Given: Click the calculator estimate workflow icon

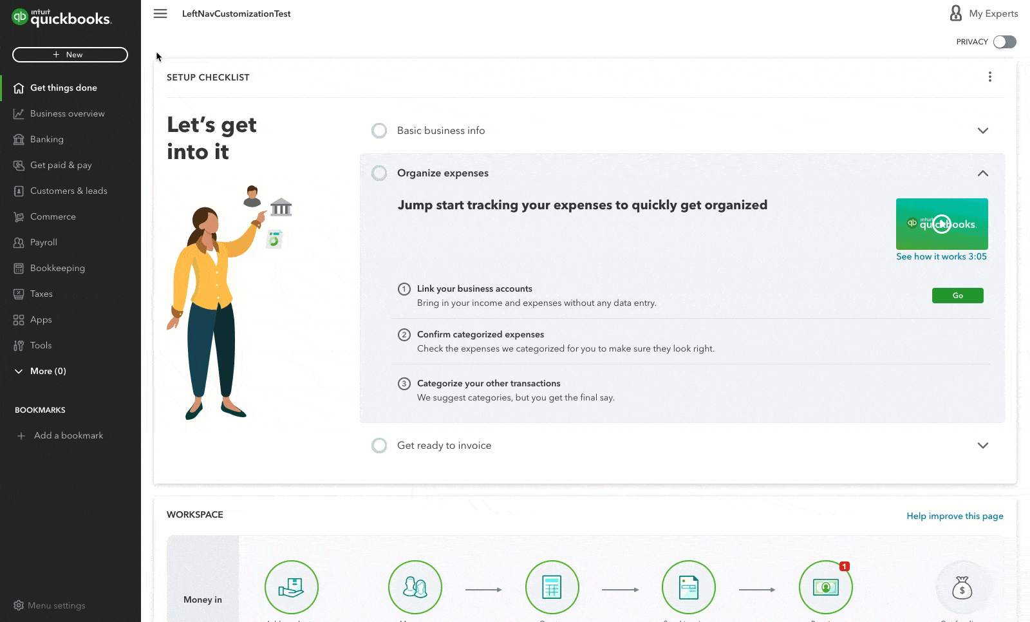Looking at the screenshot, I should 552,587.
